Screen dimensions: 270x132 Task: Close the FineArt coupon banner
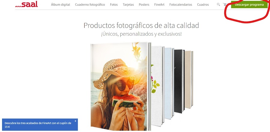pos(75,121)
